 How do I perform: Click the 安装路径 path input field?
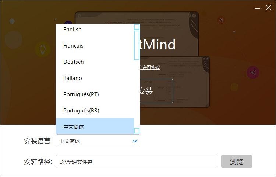tap(136, 162)
